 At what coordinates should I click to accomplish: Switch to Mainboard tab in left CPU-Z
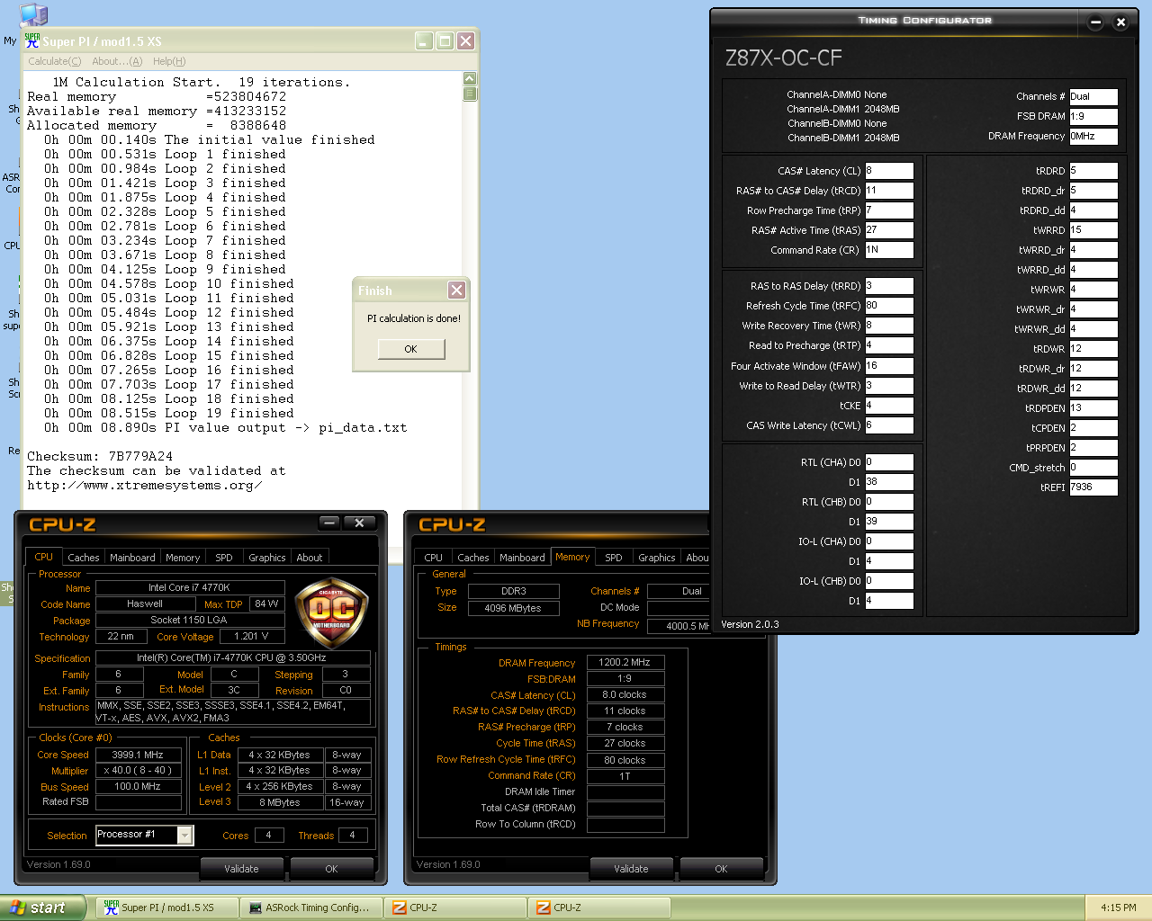tap(132, 558)
